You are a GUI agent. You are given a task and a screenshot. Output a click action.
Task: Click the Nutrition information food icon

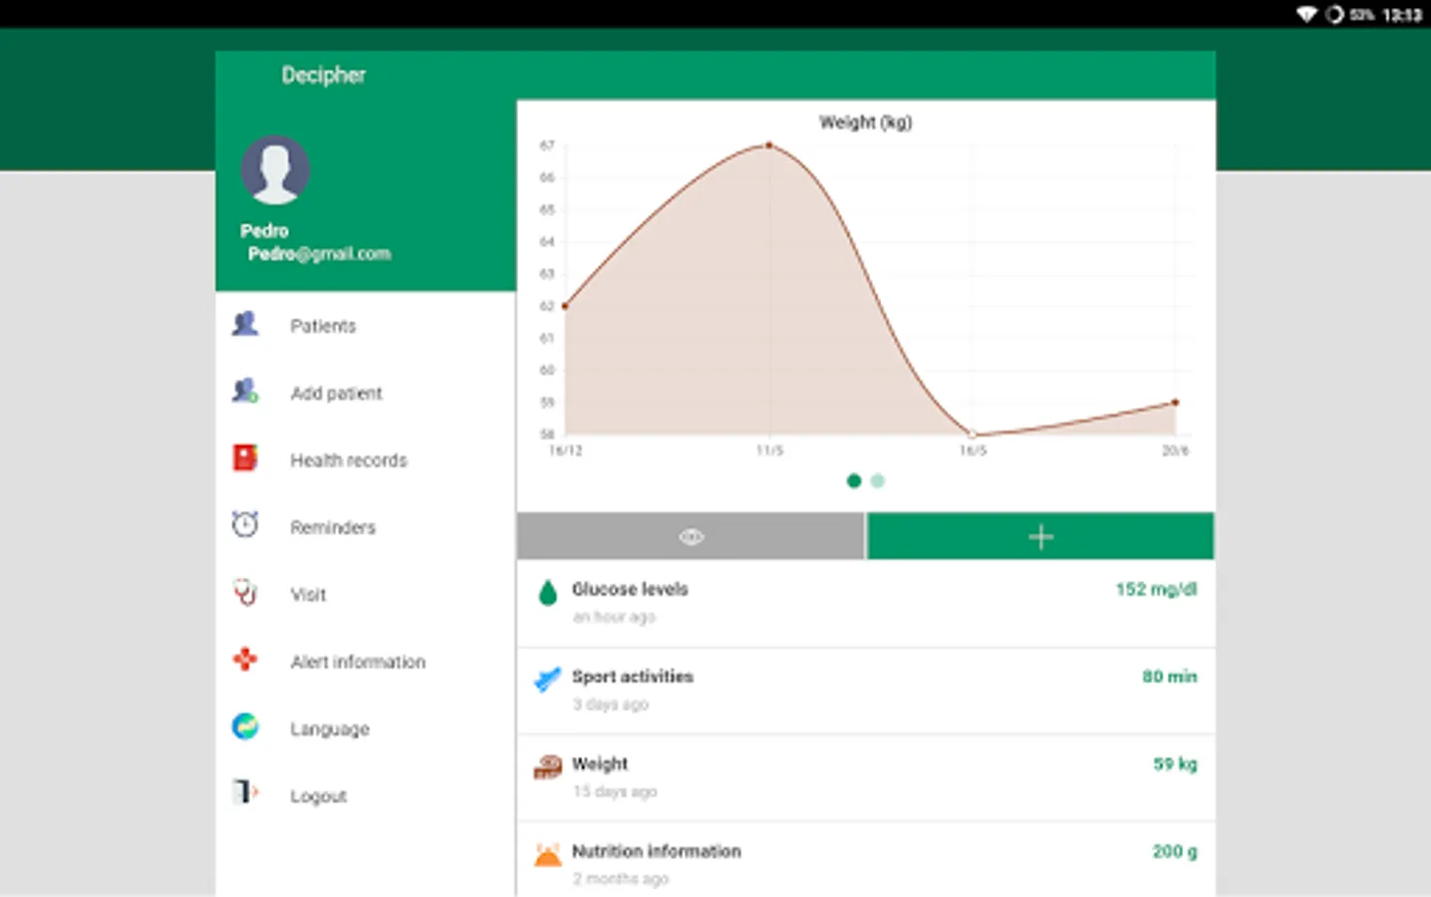point(547,854)
